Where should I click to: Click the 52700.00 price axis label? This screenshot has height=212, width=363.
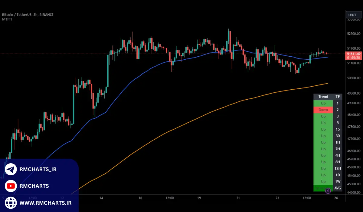[354, 34]
